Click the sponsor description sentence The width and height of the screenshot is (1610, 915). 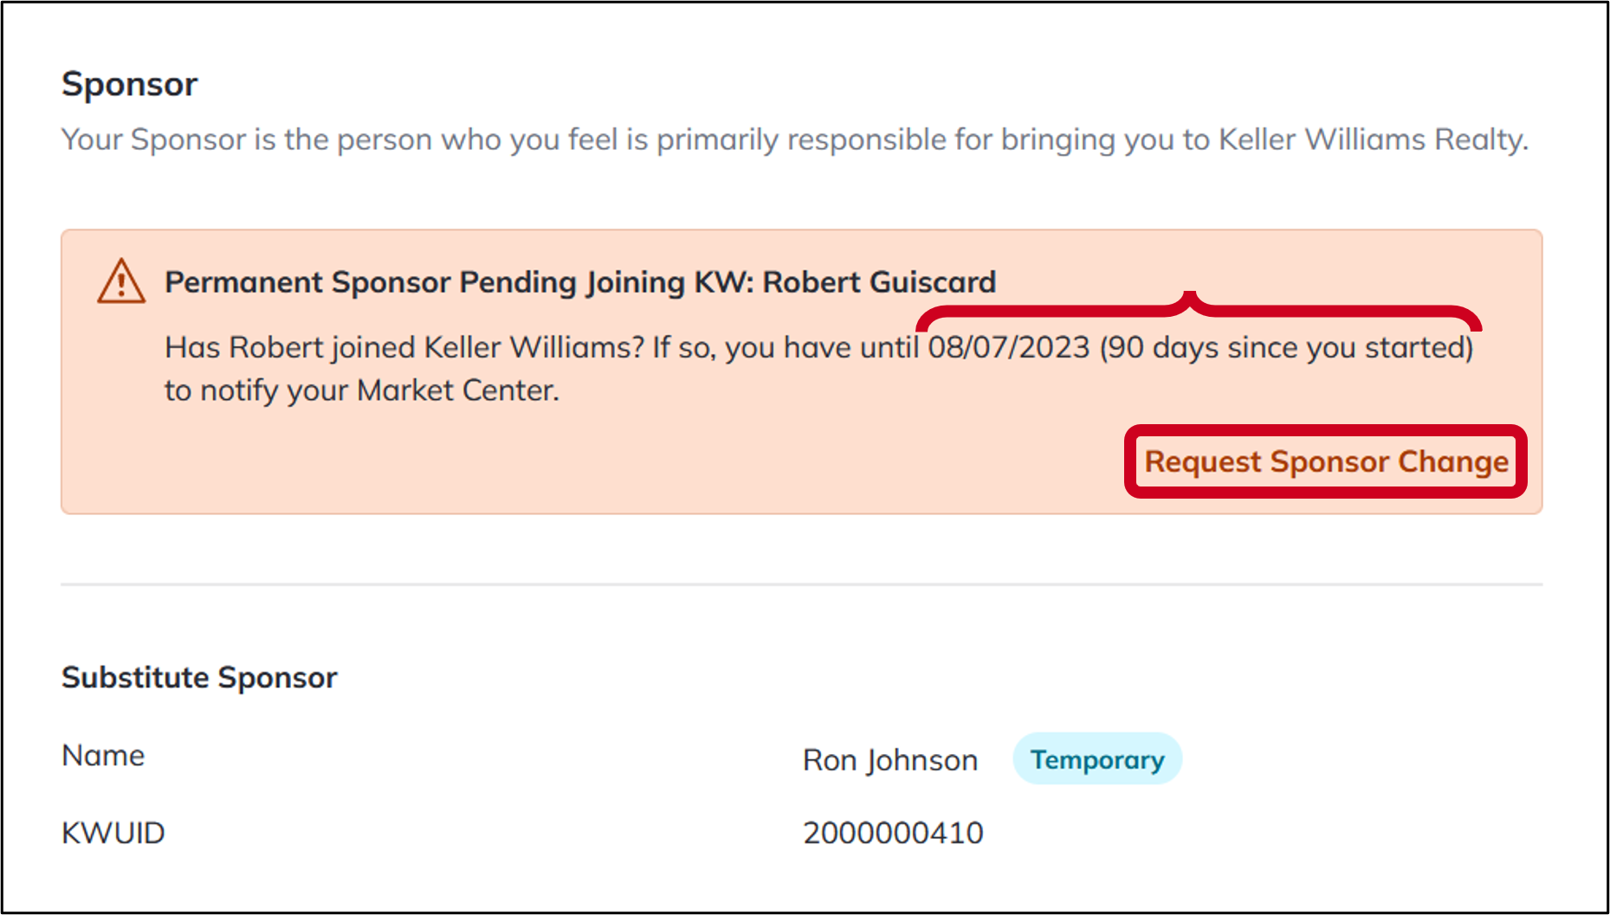pos(795,139)
